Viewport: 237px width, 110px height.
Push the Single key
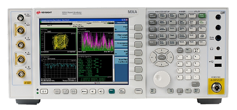[x=192, y=43]
